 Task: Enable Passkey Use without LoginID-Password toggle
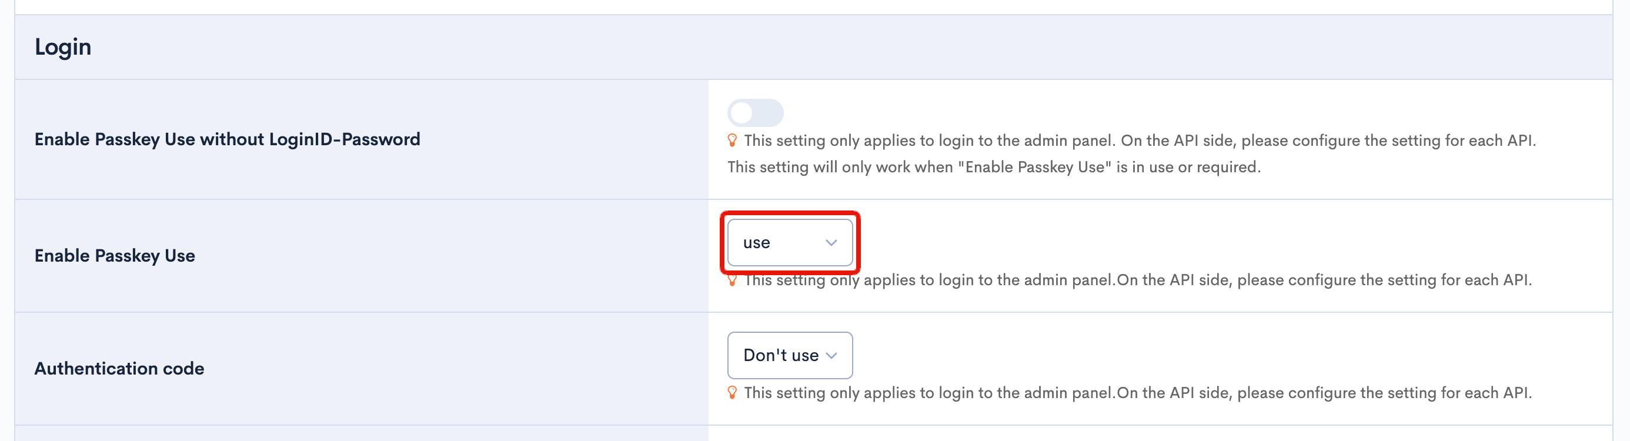pos(757,113)
